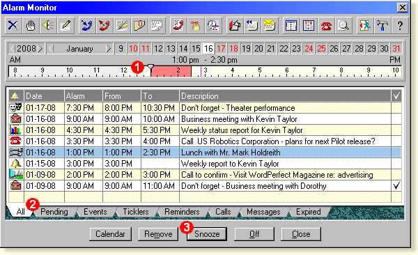
Task: Click the pencil edit icon in toolbar
Action: 65,26
